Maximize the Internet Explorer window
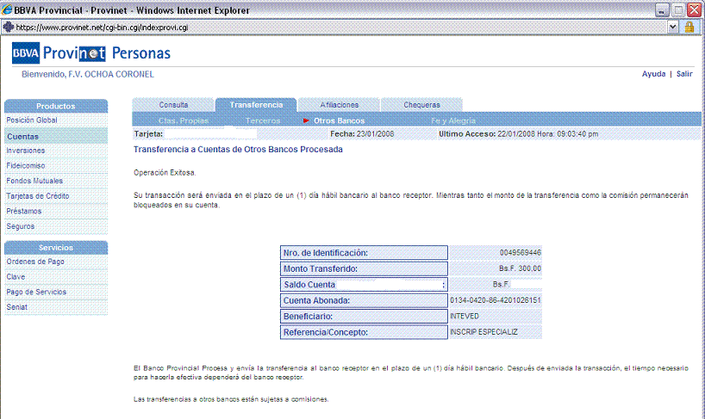 tap(678, 10)
